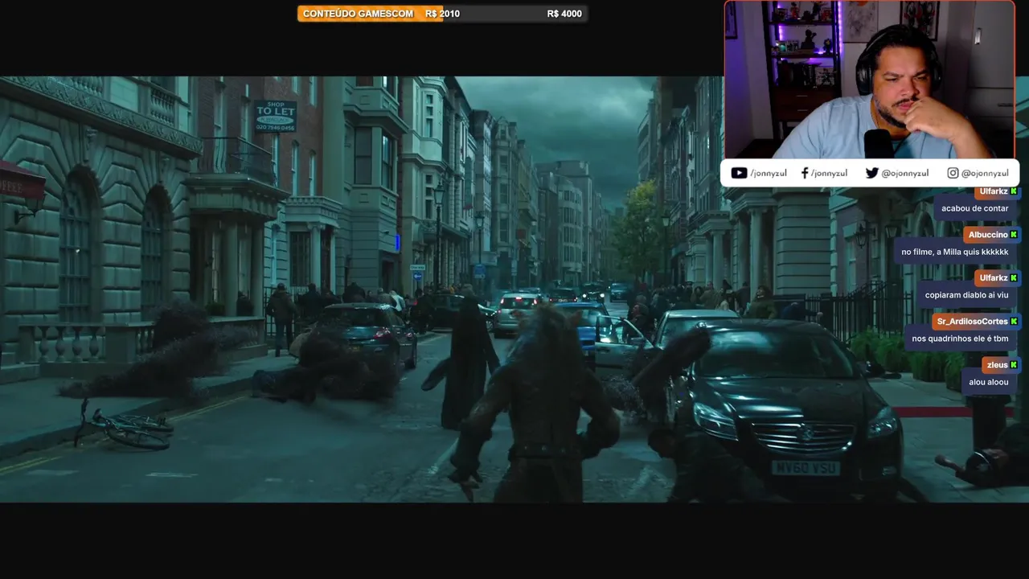Click chat message 'nos quadrinhos ele é tbm'

[960, 339]
